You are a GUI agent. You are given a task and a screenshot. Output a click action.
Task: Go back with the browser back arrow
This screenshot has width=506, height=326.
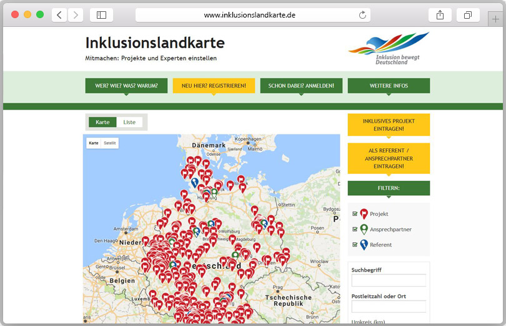[59, 15]
